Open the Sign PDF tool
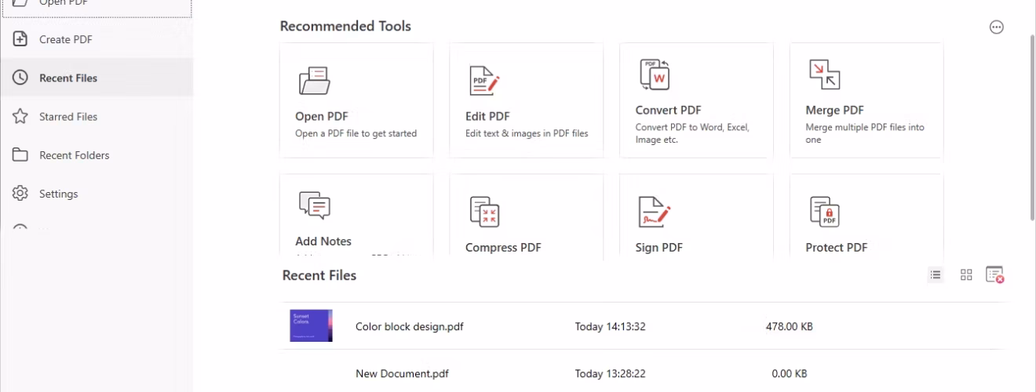 pos(696,216)
